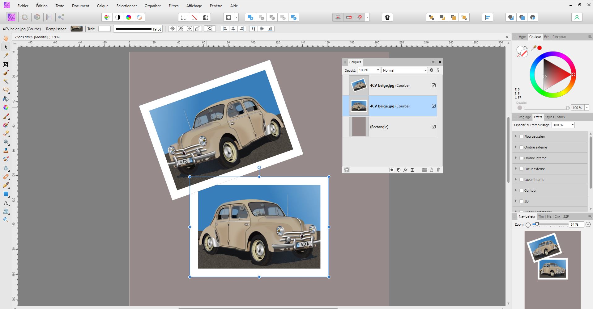
Task: Enable the Ombre externe effect checkbox
Action: (x=521, y=147)
